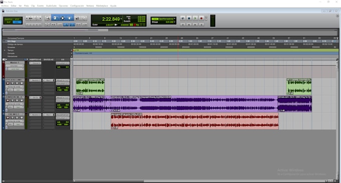Image resolution: width=341 pixels, height=183 pixels.
Task: Open the Editar menu
Action: pyautogui.click(x=14, y=6)
